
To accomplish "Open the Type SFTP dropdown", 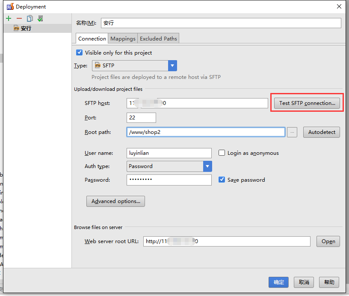I will click(x=172, y=66).
